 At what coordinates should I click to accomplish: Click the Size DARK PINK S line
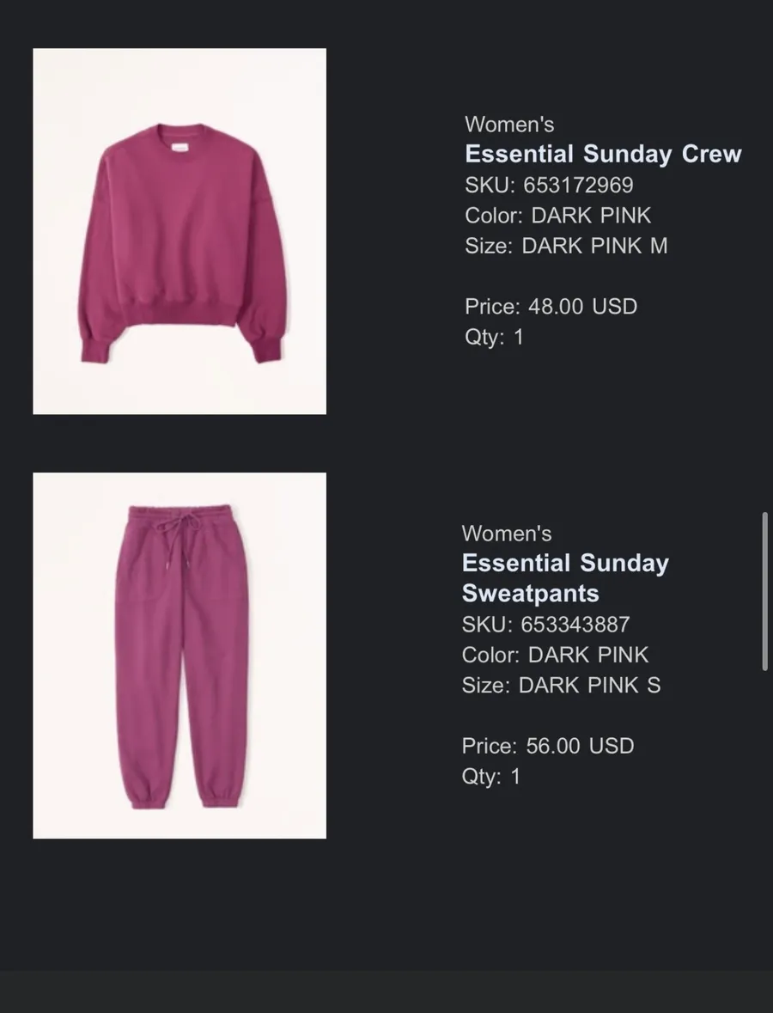click(x=561, y=685)
